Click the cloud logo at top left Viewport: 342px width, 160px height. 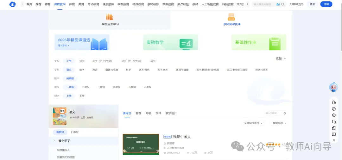click(x=13, y=4)
